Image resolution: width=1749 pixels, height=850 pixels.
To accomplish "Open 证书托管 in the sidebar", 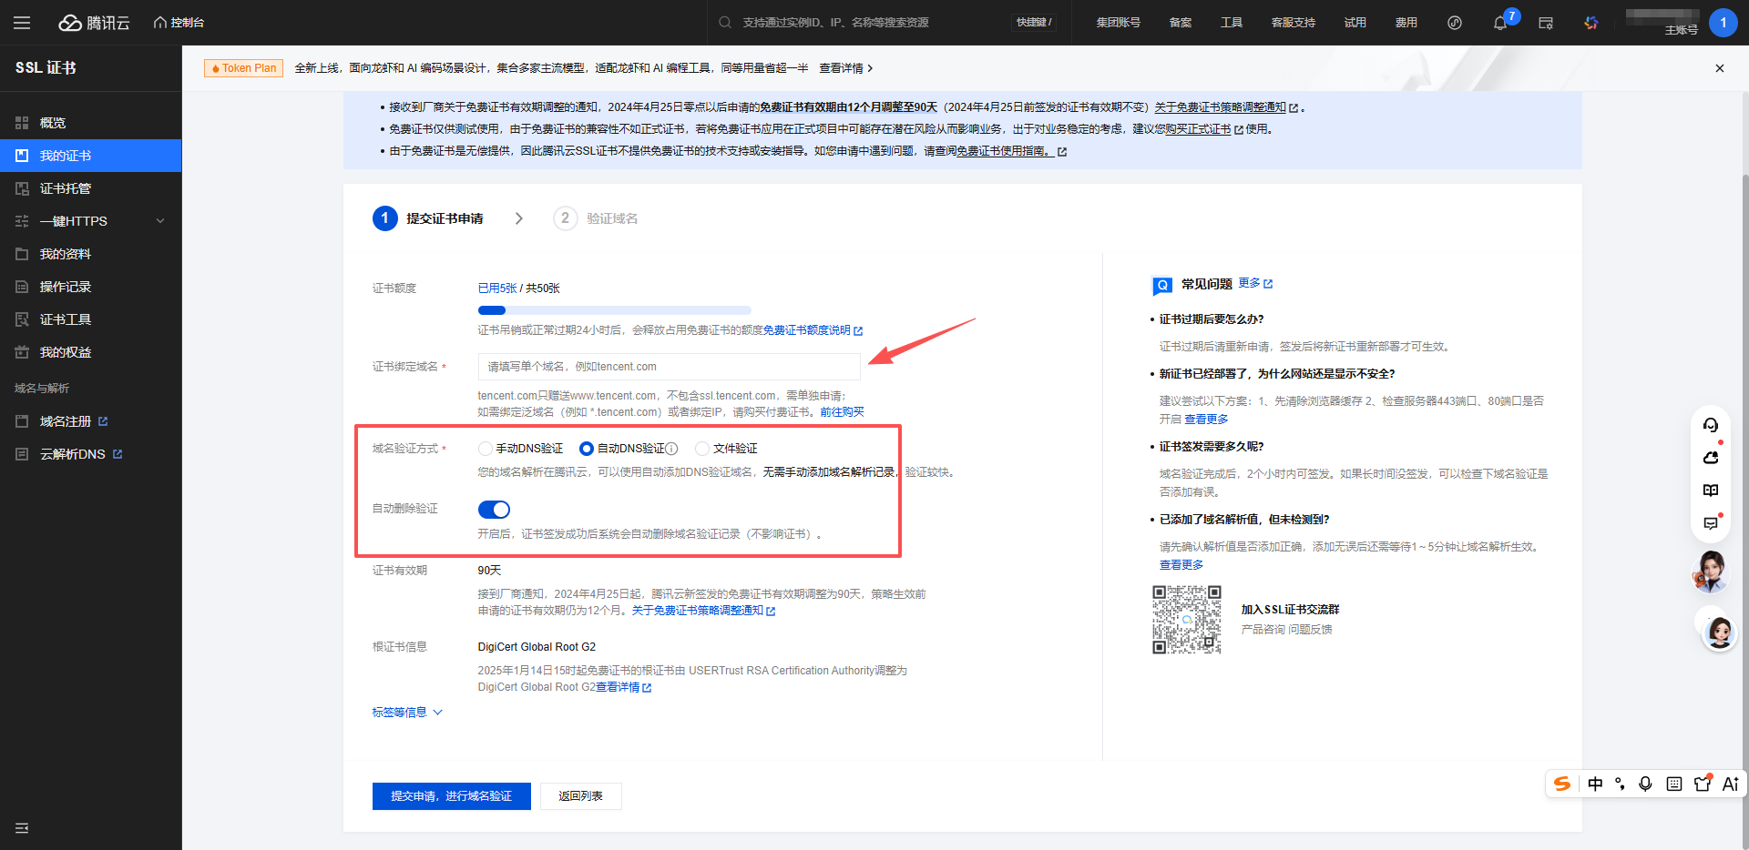I will pyautogui.click(x=66, y=188).
